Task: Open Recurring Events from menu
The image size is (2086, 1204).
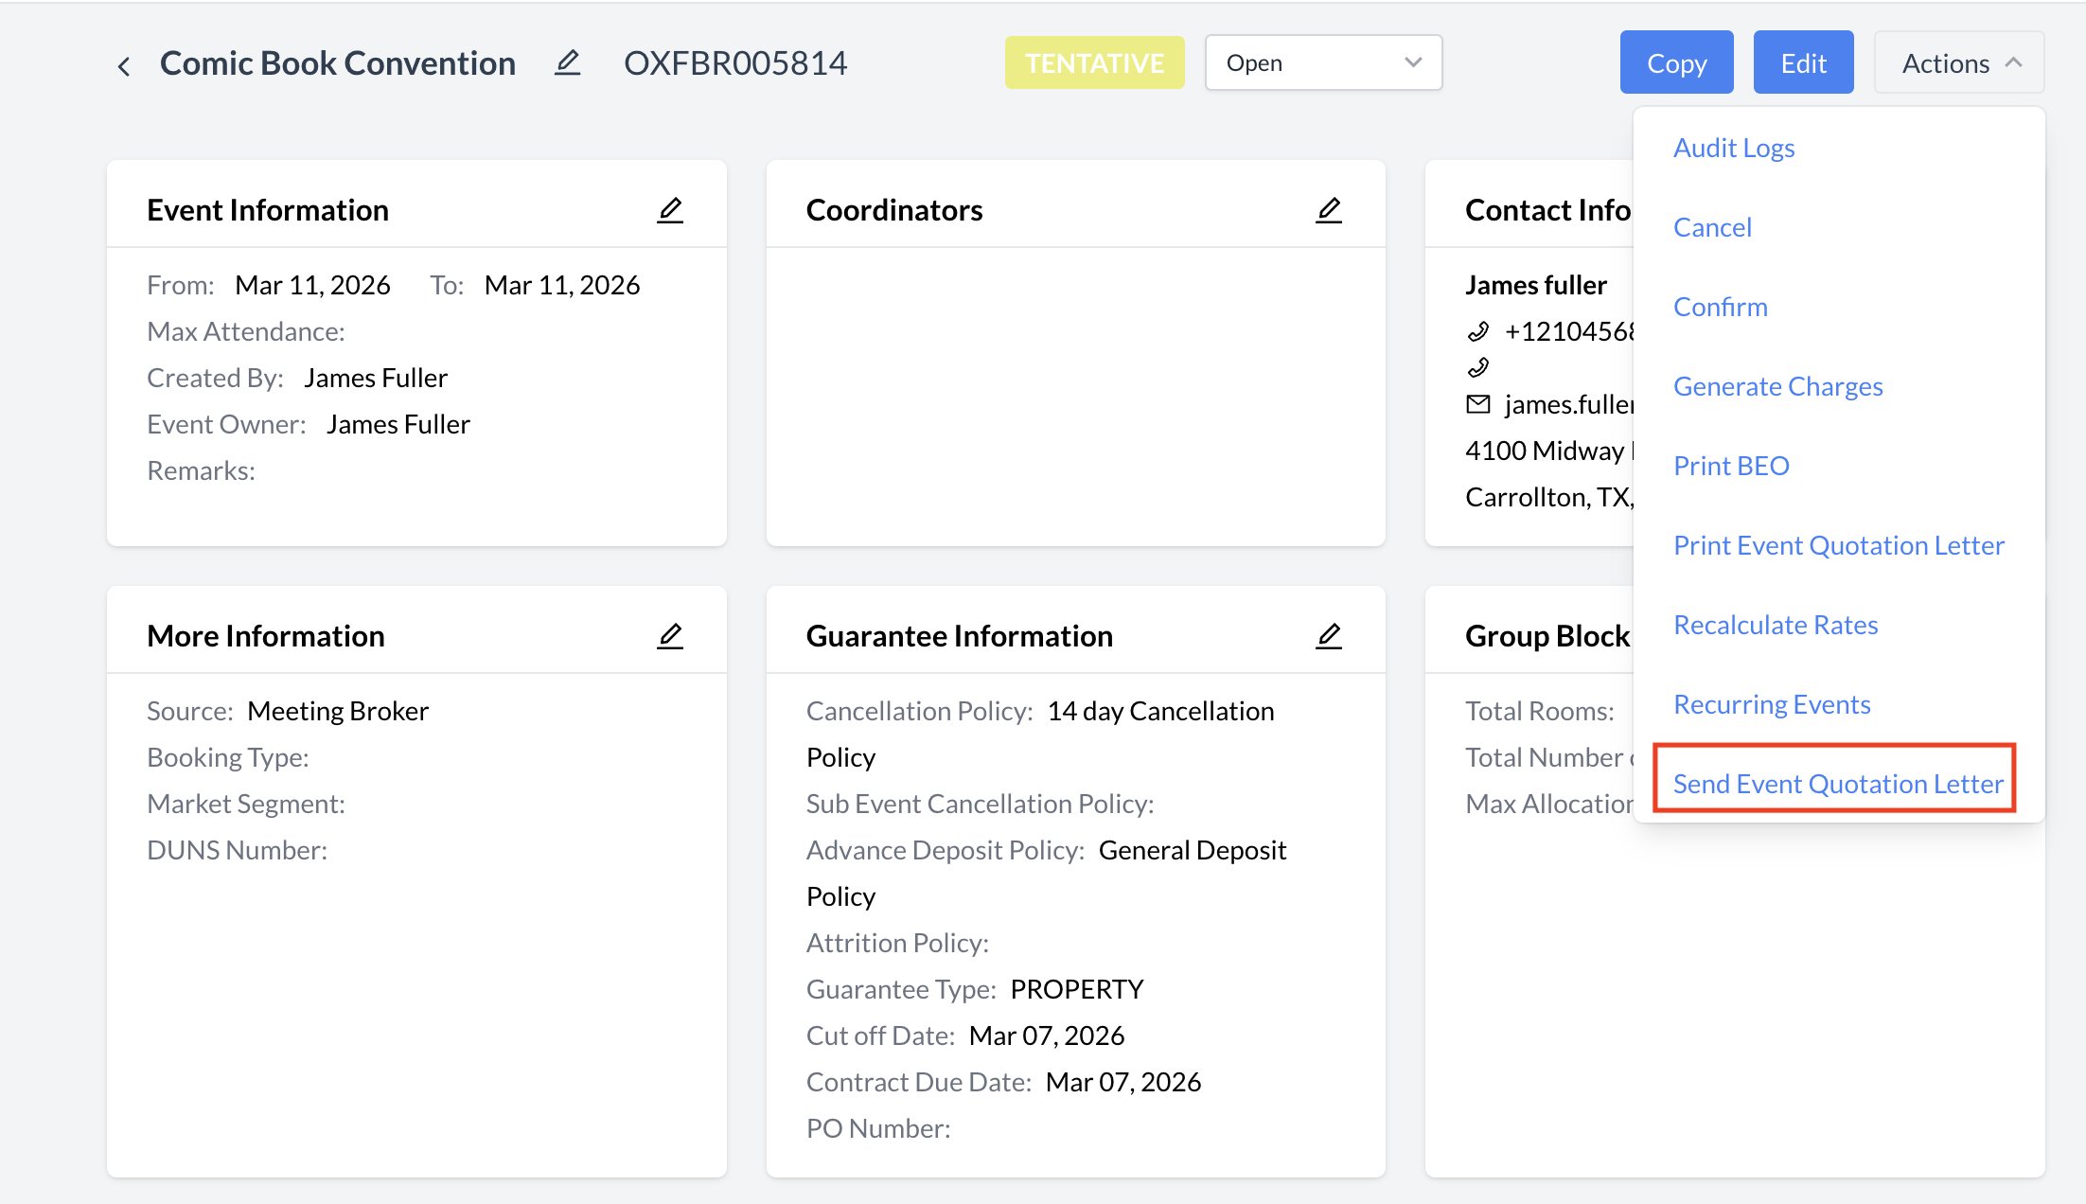Action: [1772, 704]
